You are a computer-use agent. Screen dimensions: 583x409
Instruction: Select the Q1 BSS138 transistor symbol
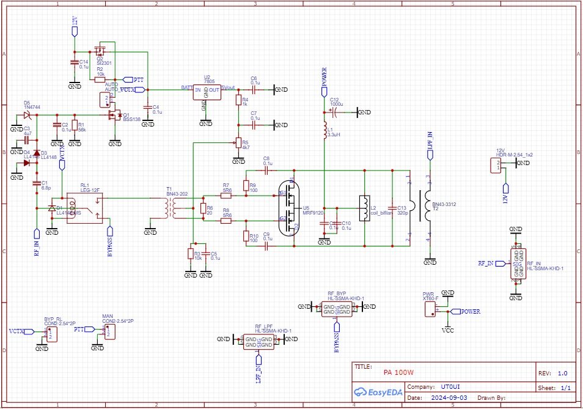pos(114,114)
